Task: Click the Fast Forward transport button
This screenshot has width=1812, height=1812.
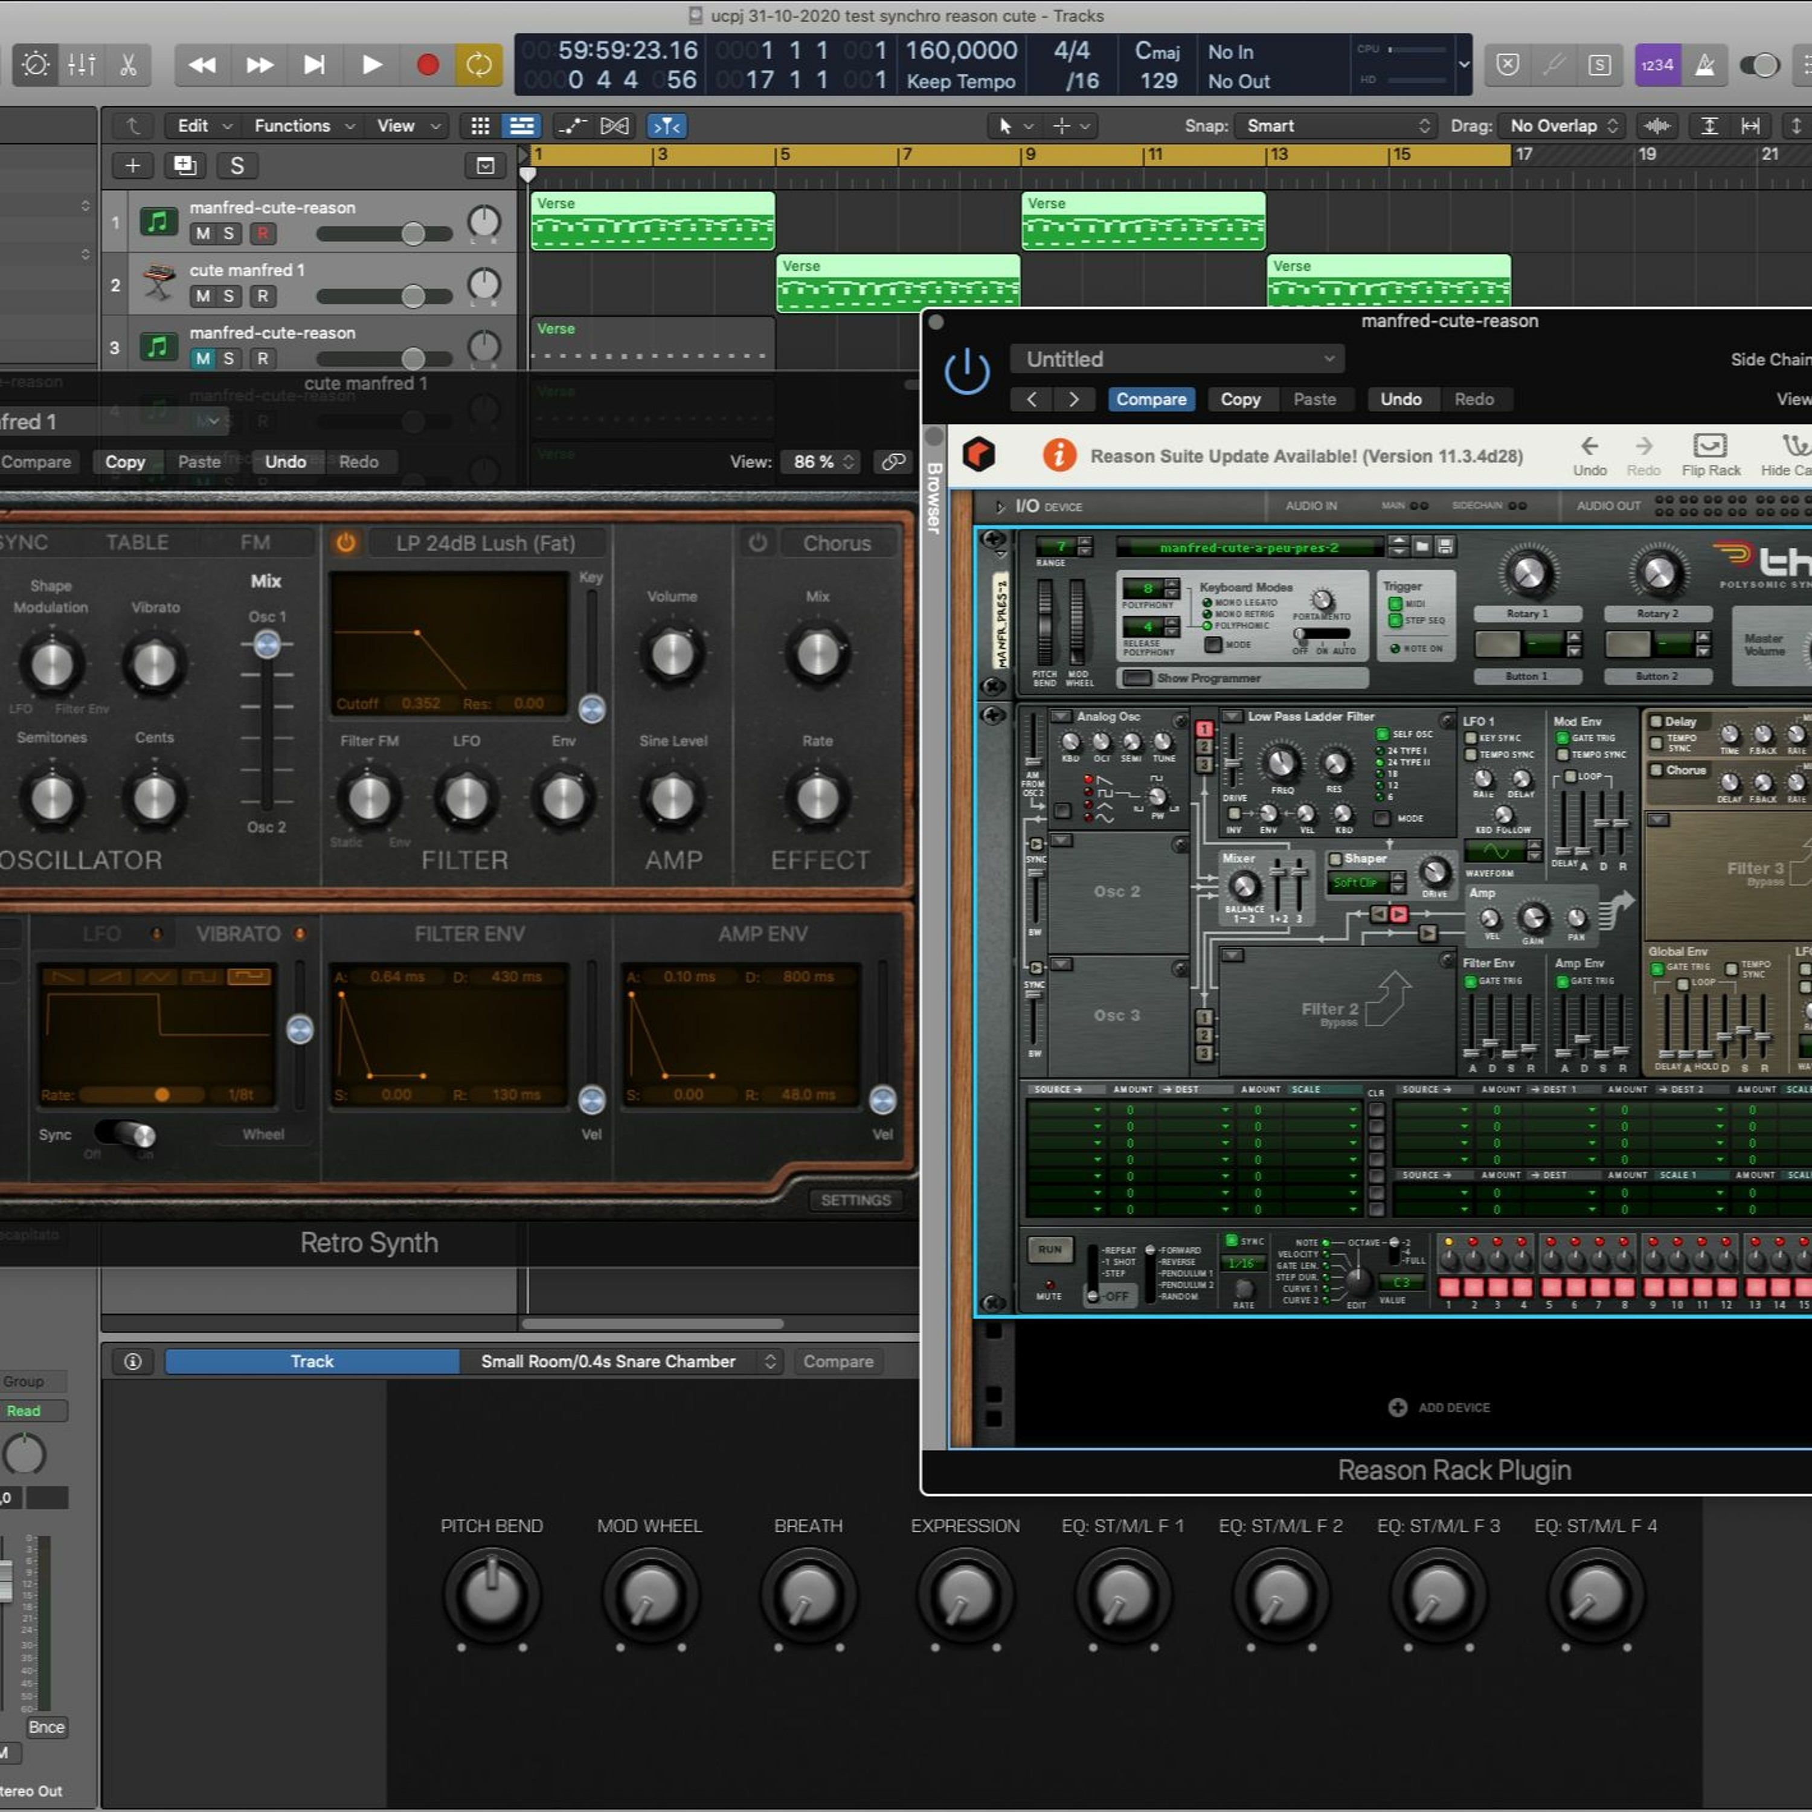Action: [259, 65]
